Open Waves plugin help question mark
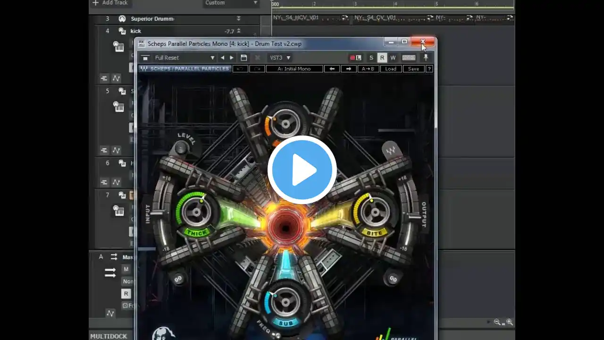Viewport: 604px width, 340px height. pos(429,69)
